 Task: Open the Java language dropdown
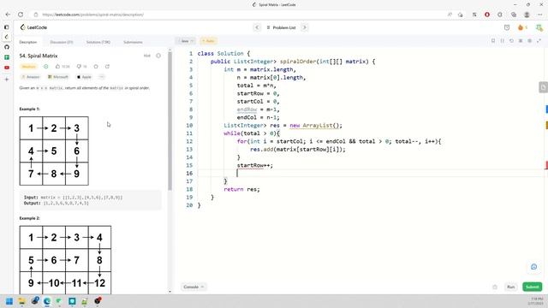[186, 41]
